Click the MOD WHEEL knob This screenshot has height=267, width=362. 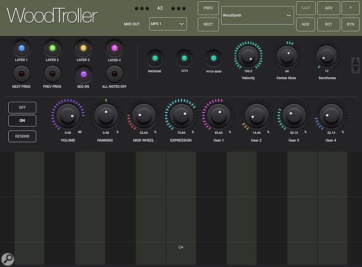[144, 115]
